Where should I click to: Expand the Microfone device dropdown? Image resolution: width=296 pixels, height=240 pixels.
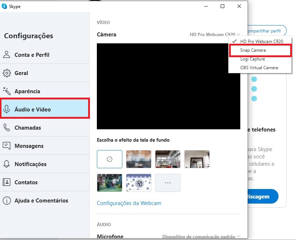coord(201,236)
